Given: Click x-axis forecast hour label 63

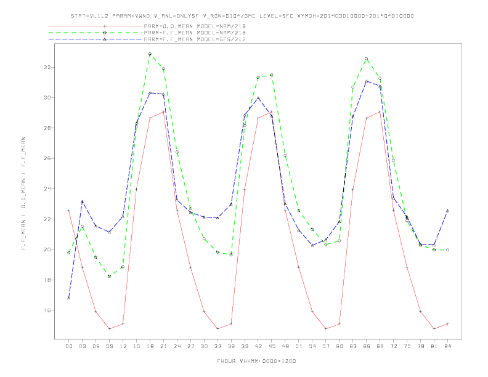Looking at the screenshot, I should 353,346.
